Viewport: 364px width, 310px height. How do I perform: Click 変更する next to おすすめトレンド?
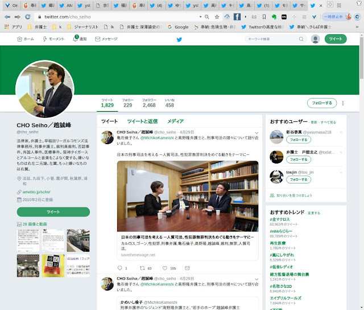coord(314,213)
